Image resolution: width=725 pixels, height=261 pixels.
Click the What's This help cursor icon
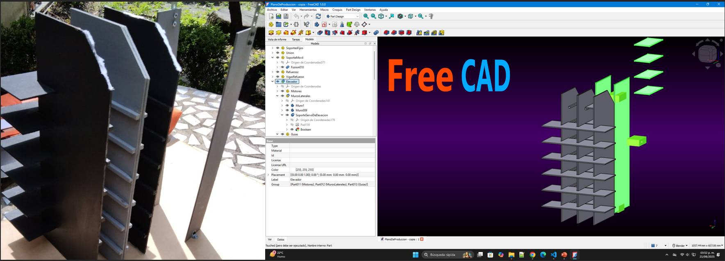tap(307, 25)
